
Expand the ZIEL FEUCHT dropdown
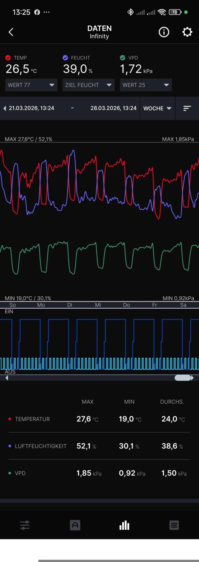pyautogui.click(x=88, y=85)
